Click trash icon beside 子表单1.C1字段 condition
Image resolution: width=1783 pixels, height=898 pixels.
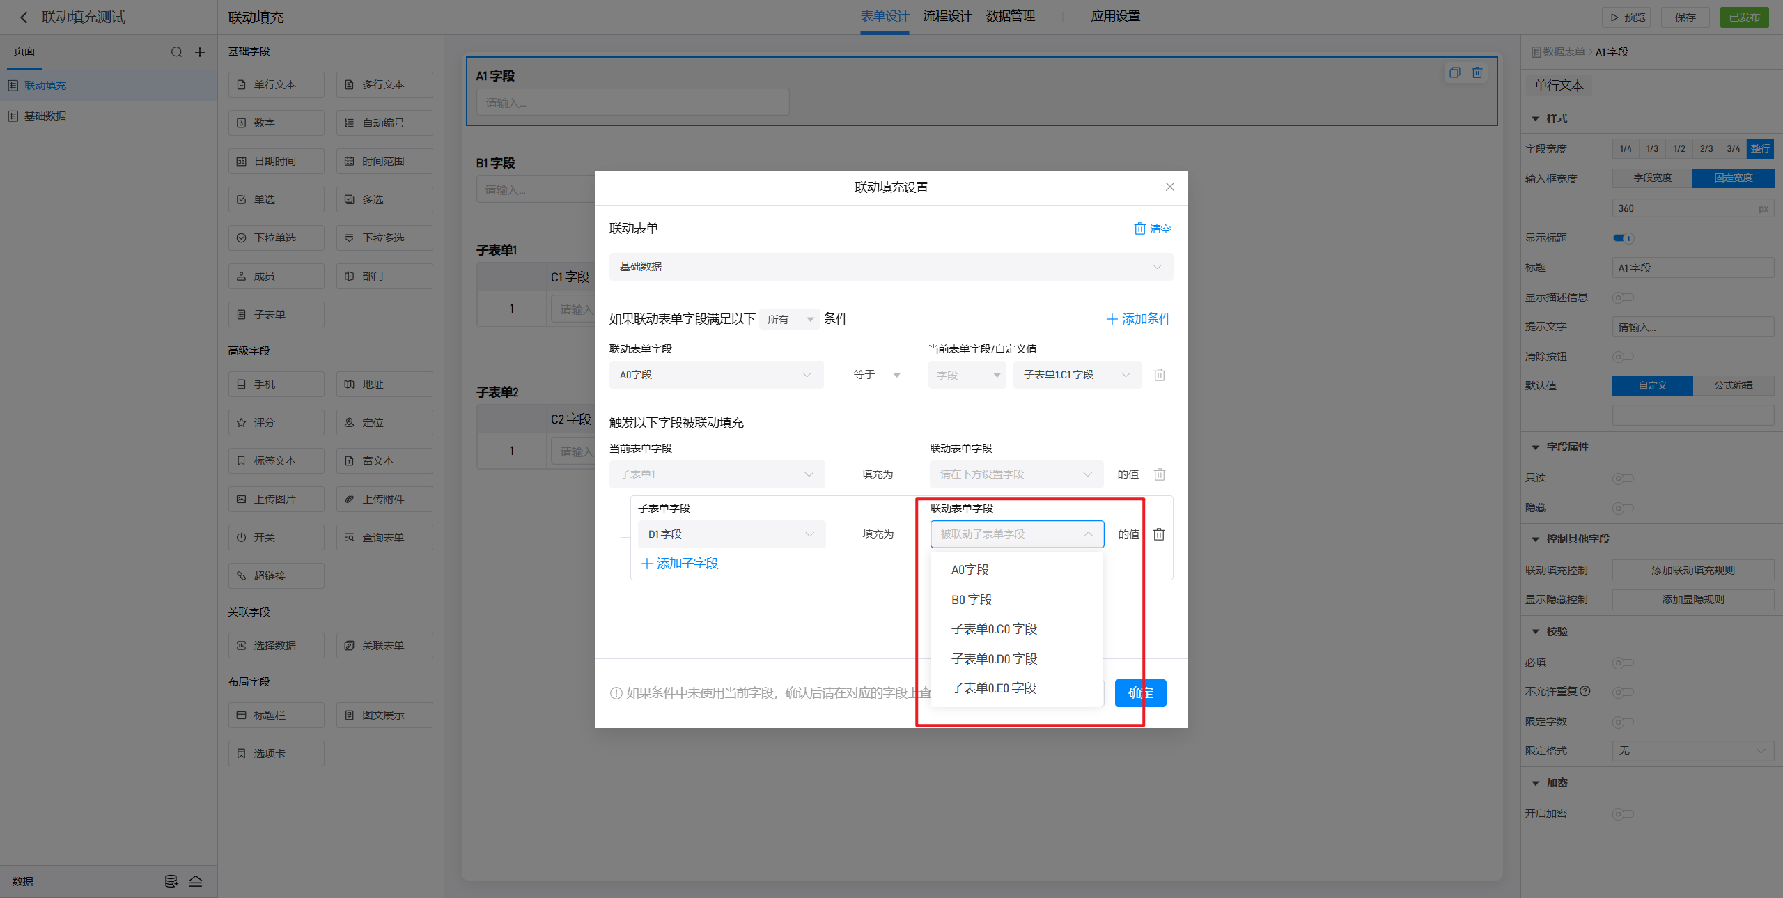pos(1160,375)
